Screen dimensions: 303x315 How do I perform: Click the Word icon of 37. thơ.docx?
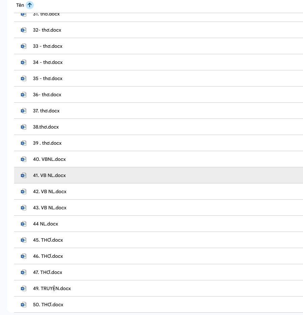[24, 111]
